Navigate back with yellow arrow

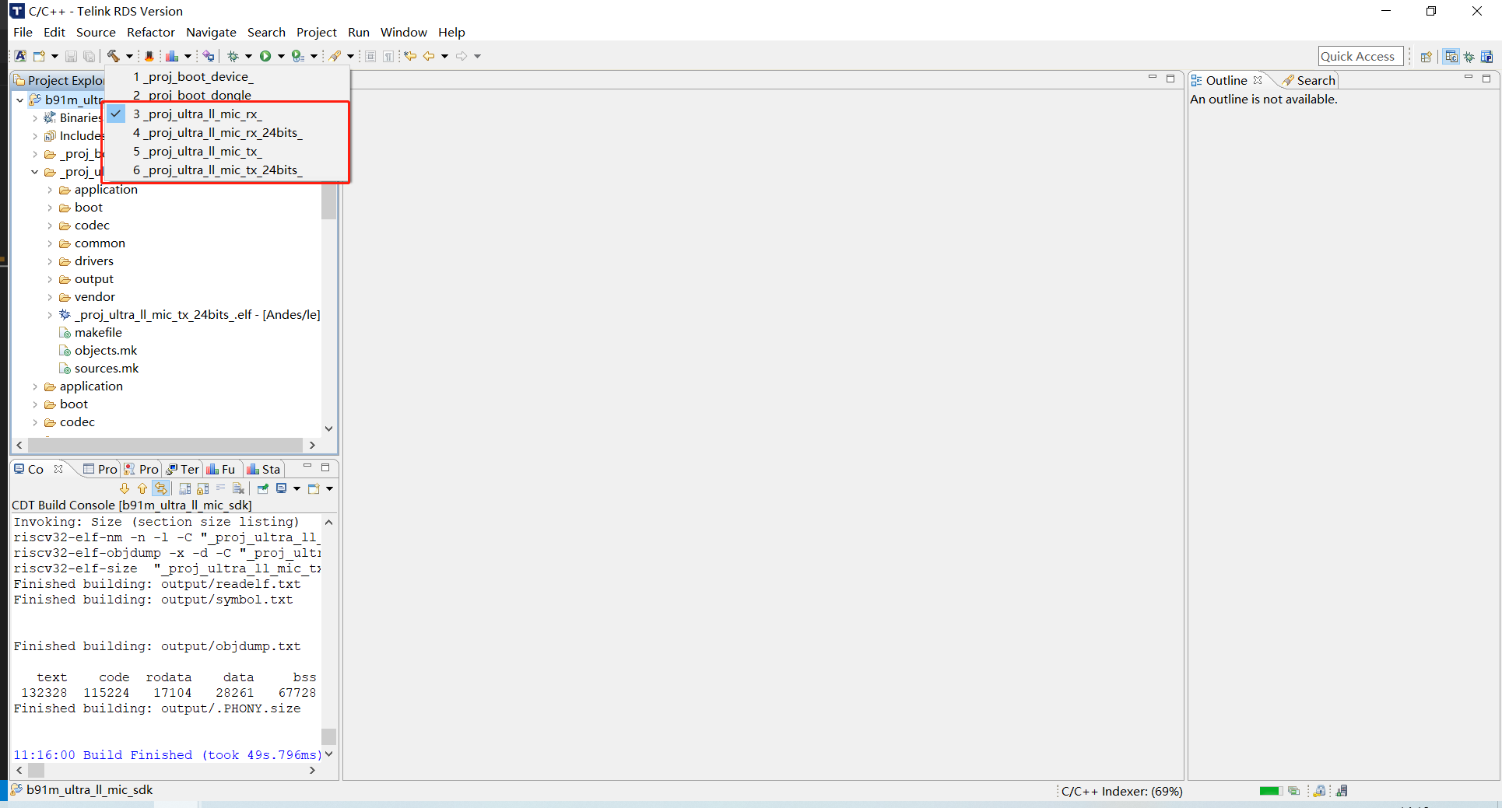coord(429,56)
